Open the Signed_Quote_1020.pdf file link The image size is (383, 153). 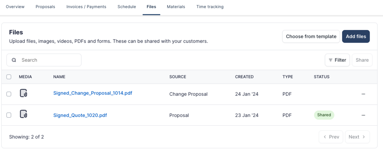[80, 115]
